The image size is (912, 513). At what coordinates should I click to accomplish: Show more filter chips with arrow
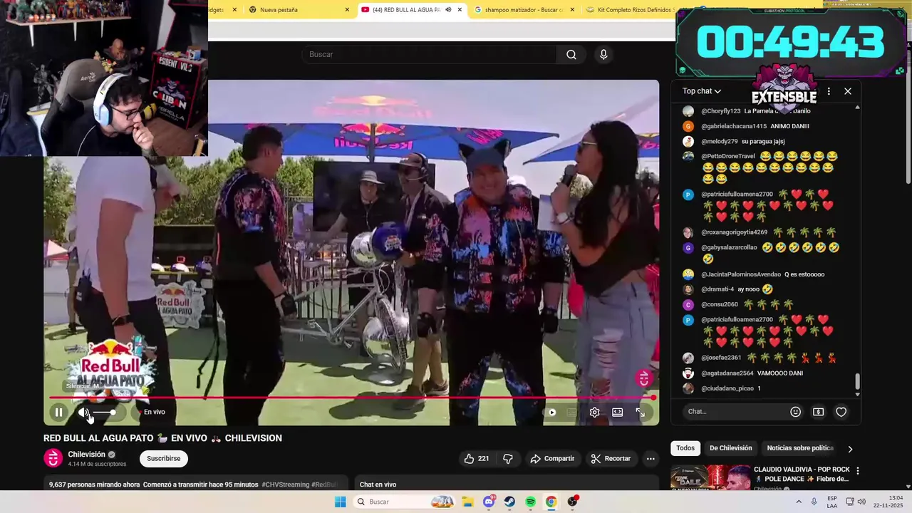[x=849, y=449]
